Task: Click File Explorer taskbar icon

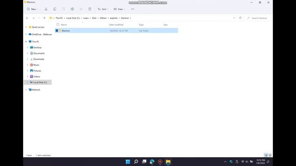Action: (168, 162)
